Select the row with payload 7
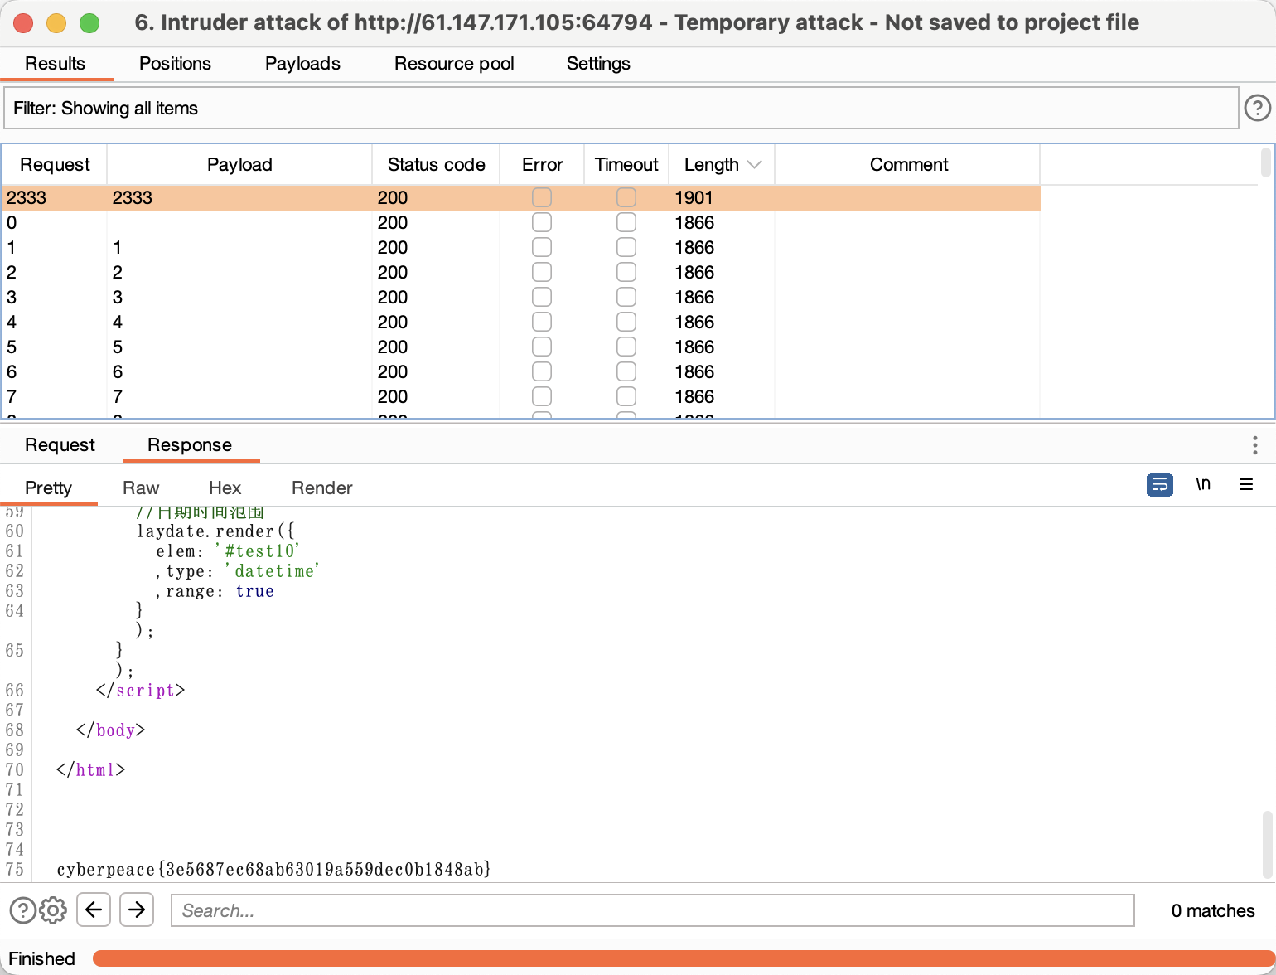The height and width of the screenshot is (975, 1276). [x=521, y=396]
